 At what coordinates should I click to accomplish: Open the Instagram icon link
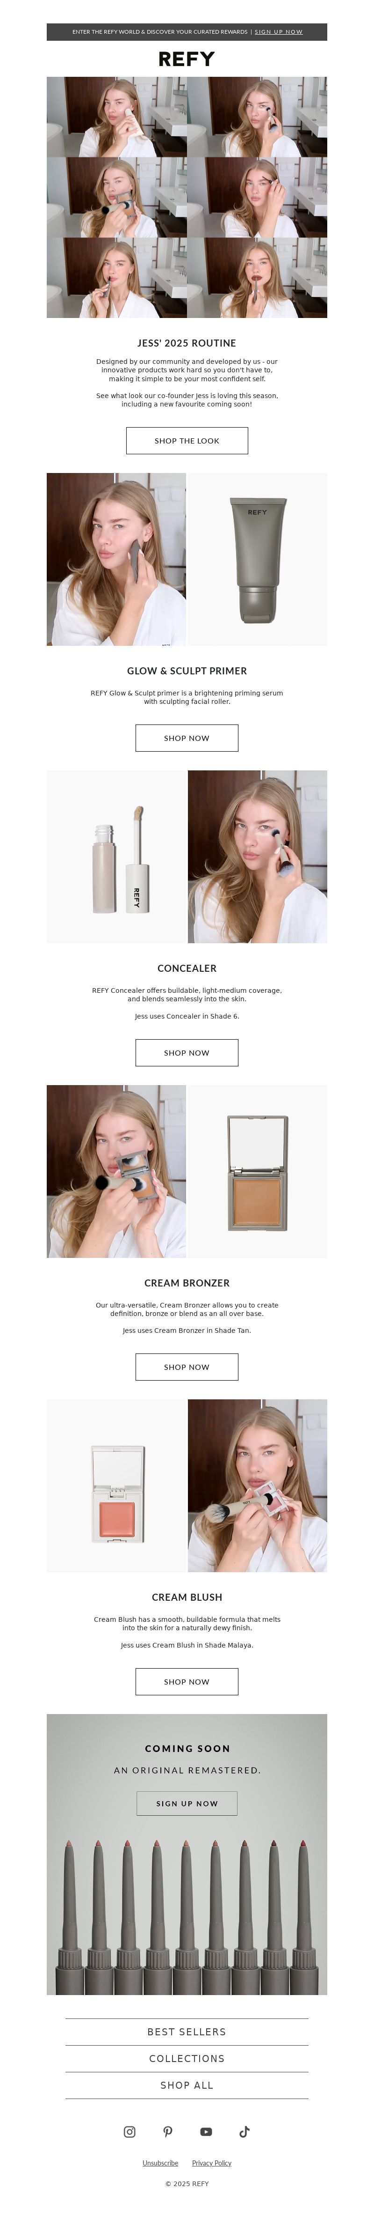[x=129, y=2132]
